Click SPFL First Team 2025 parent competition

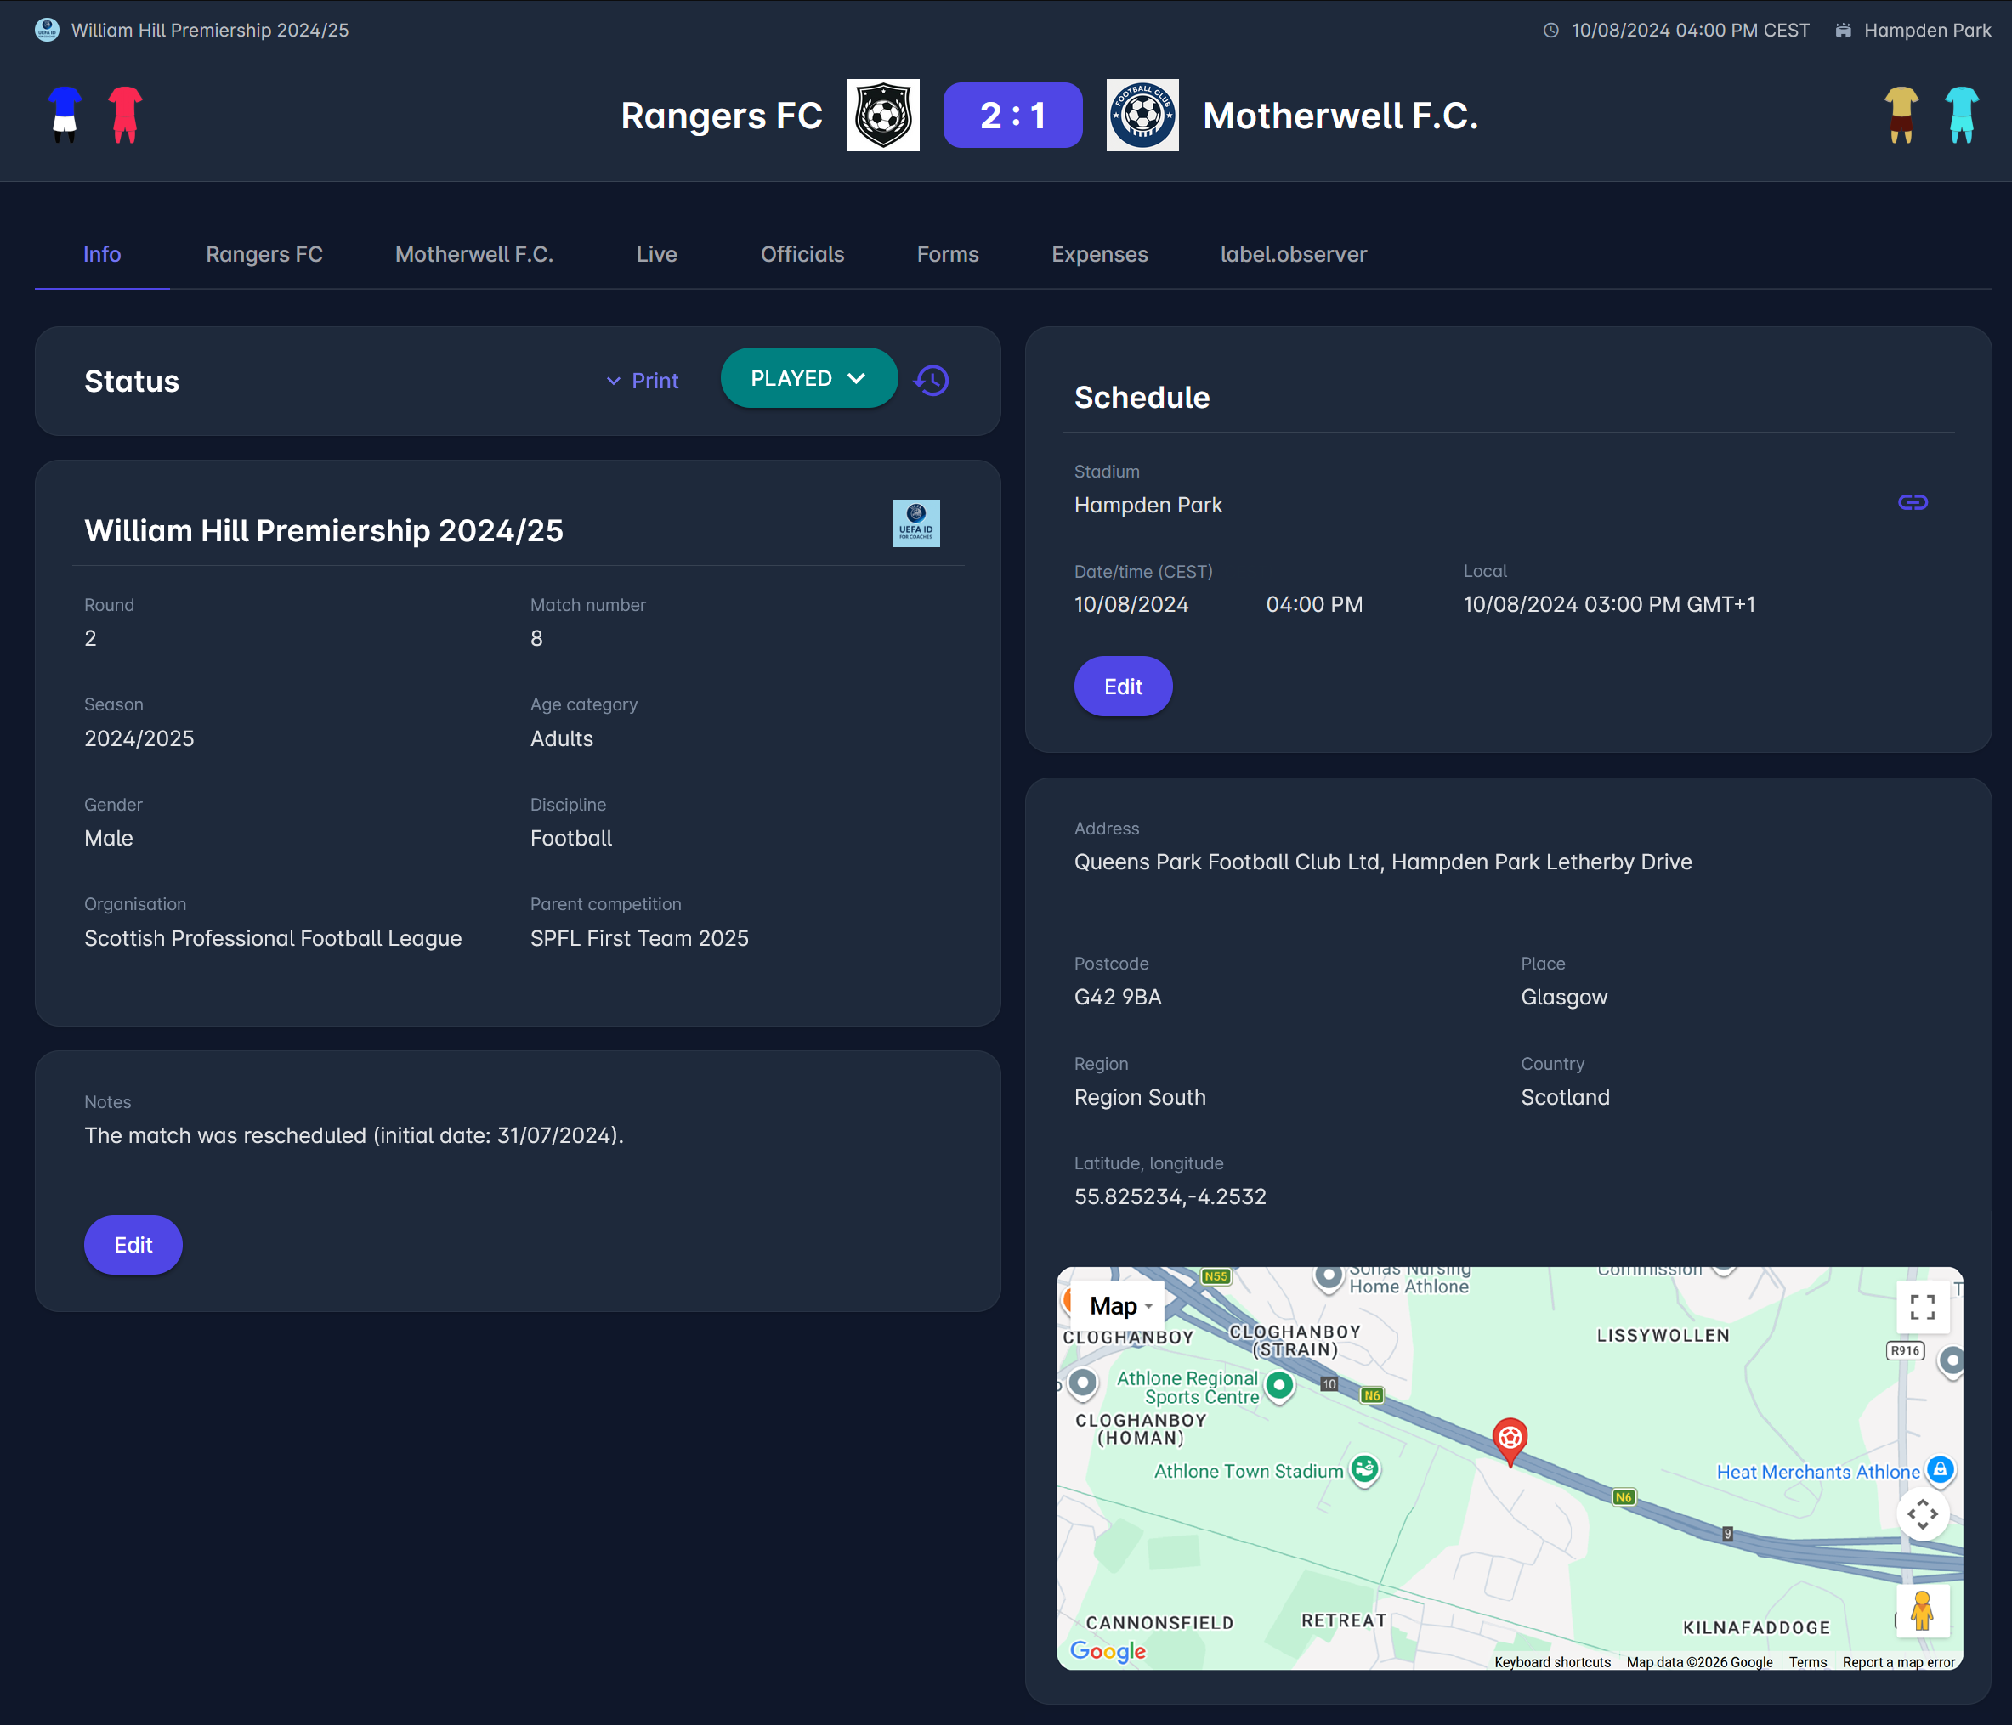coord(639,938)
